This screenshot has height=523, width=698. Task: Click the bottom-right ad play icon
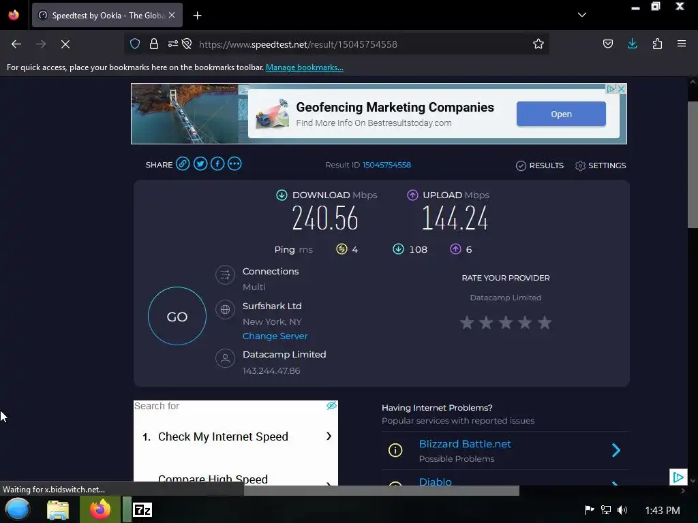pyautogui.click(x=678, y=477)
